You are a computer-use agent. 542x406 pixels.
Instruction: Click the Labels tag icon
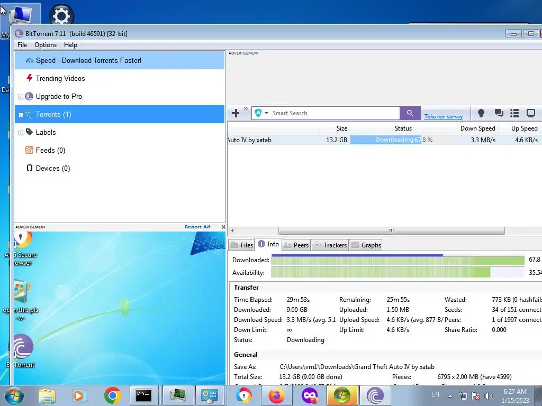[30, 132]
